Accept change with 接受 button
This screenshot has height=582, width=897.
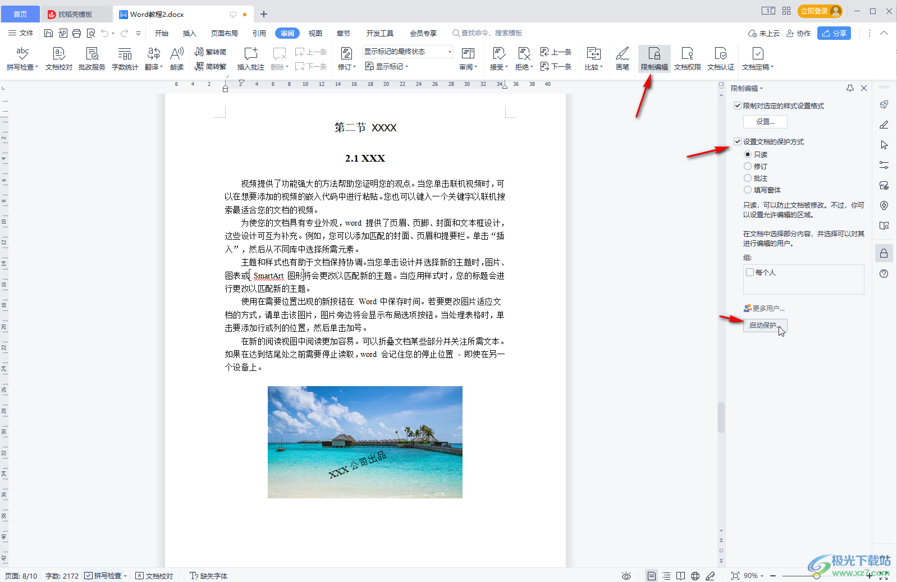coord(498,58)
